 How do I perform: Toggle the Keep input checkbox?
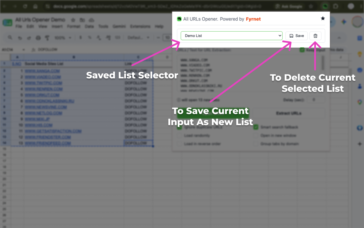[302, 50]
